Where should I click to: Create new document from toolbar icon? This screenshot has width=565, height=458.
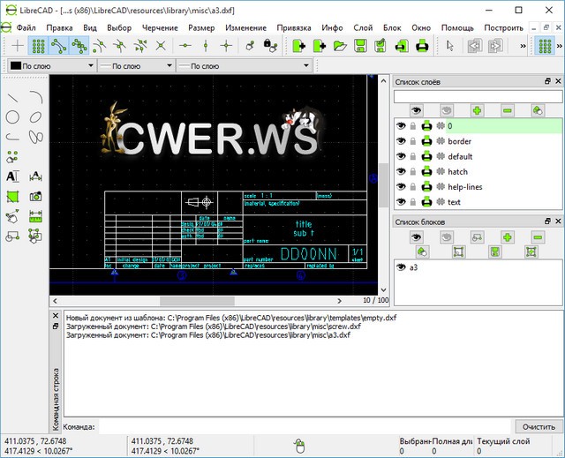298,45
